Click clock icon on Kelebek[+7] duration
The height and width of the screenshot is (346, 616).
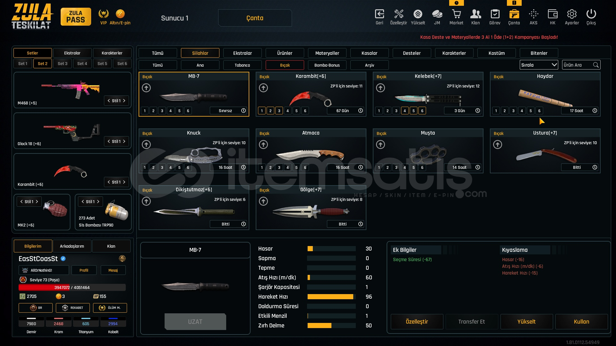[478, 111]
